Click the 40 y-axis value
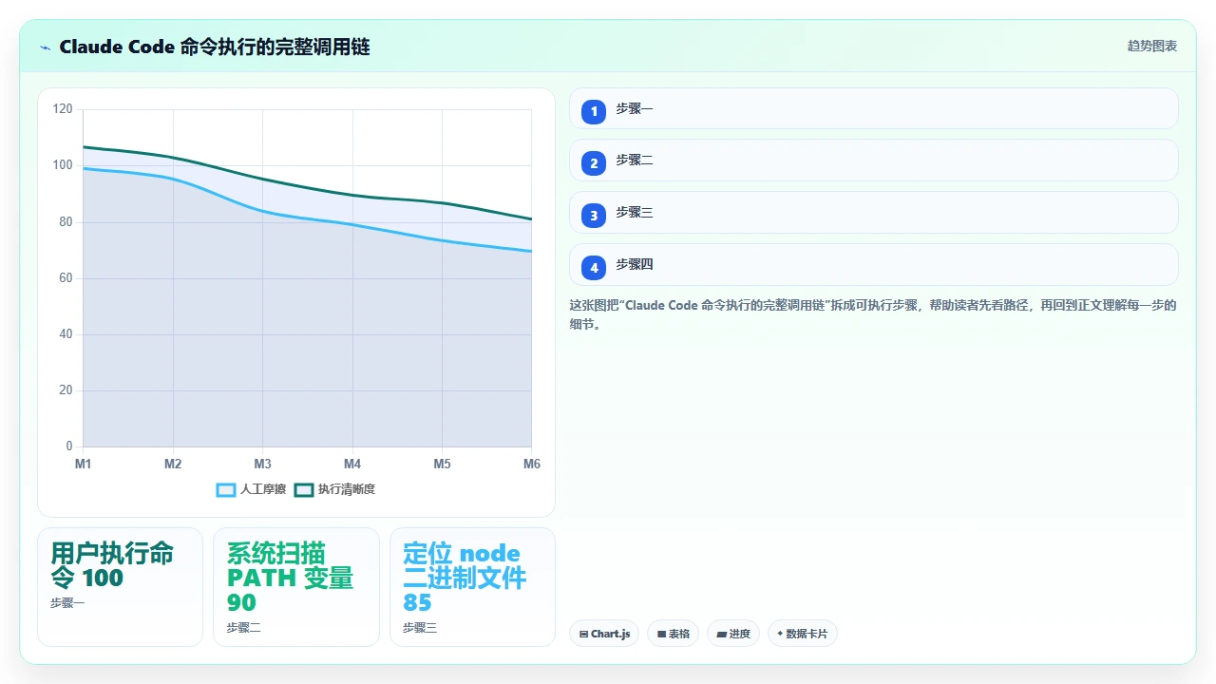 [66, 334]
